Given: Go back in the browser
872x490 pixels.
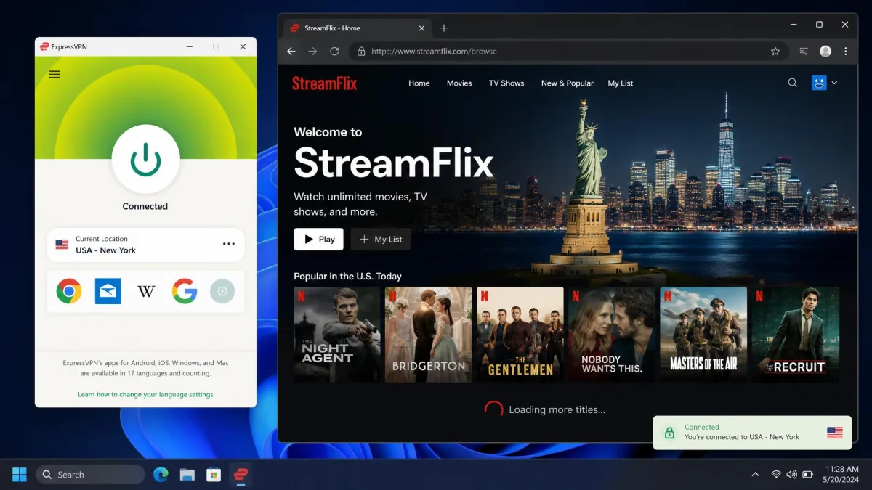Looking at the screenshot, I should click(291, 52).
